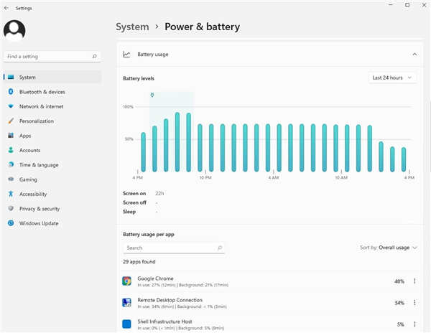Click the Bluetooth & devices sidebar icon
The image size is (431, 333).
point(11,92)
